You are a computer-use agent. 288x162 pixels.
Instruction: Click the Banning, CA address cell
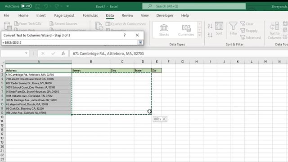point(39,108)
